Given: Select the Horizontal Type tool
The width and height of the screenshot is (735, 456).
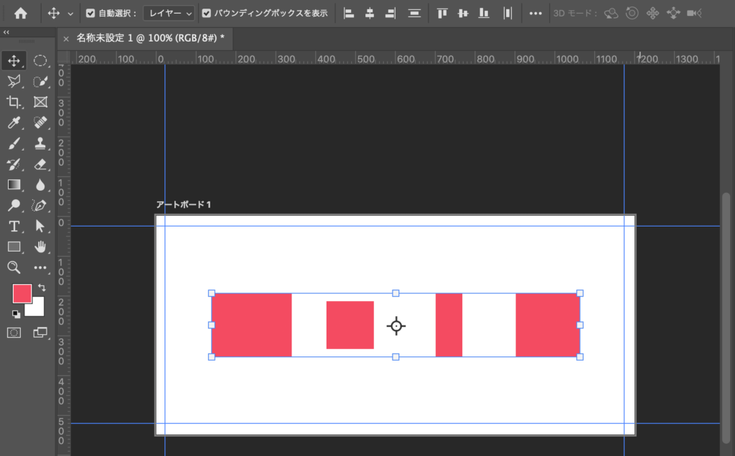Looking at the screenshot, I should [x=14, y=227].
